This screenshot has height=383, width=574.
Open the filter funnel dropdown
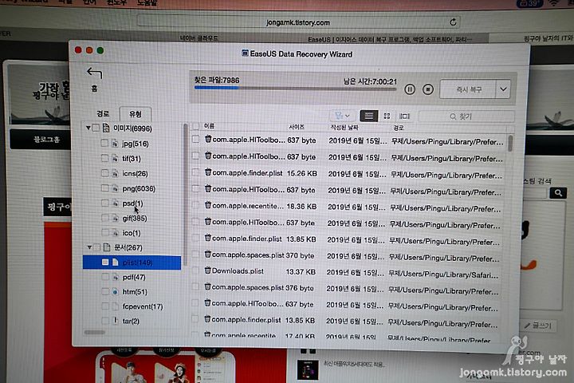tap(342, 116)
